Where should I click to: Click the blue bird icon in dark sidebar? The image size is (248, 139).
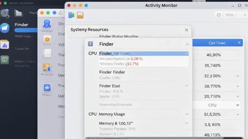coord(5,28)
